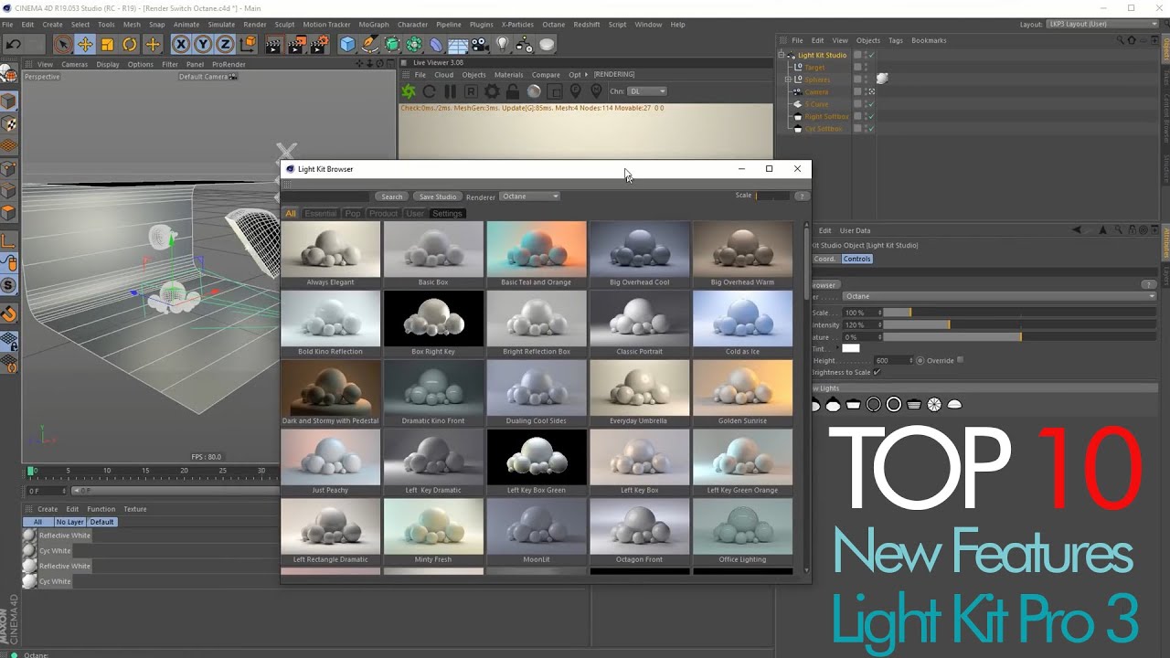Add a Cube primitive object
Image resolution: width=1170 pixels, height=658 pixels.
pyautogui.click(x=347, y=44)
